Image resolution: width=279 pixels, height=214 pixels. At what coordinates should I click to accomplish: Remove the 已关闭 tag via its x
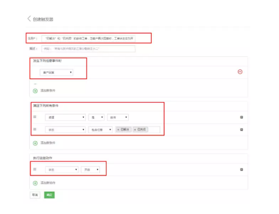(x=135, y=130)
